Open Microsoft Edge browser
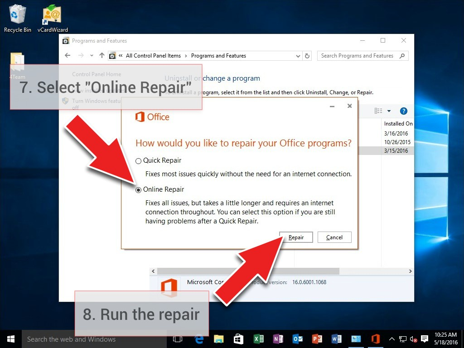Image resolution: width=464 pixels, height=348 pixels. (199, 339)
